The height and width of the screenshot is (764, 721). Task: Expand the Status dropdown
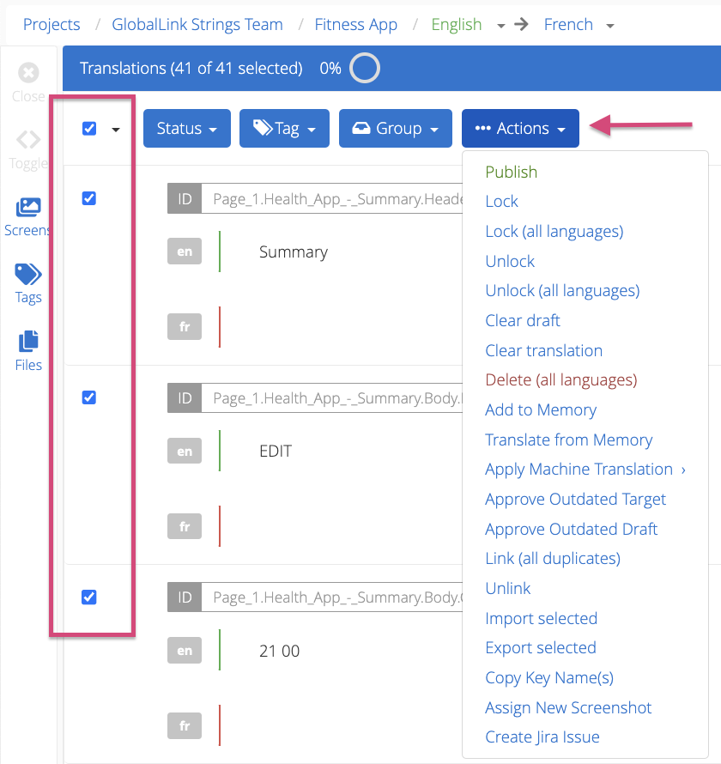(187, 129)
